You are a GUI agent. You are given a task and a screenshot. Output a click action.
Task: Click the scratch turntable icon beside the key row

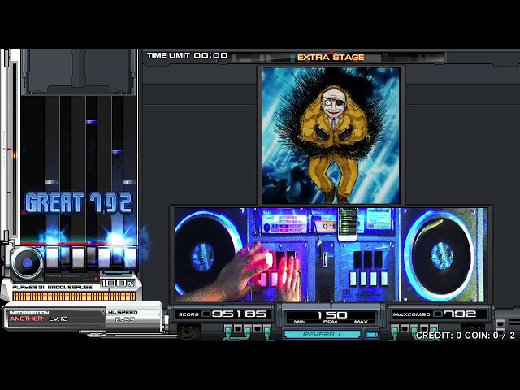click(27, 263)
